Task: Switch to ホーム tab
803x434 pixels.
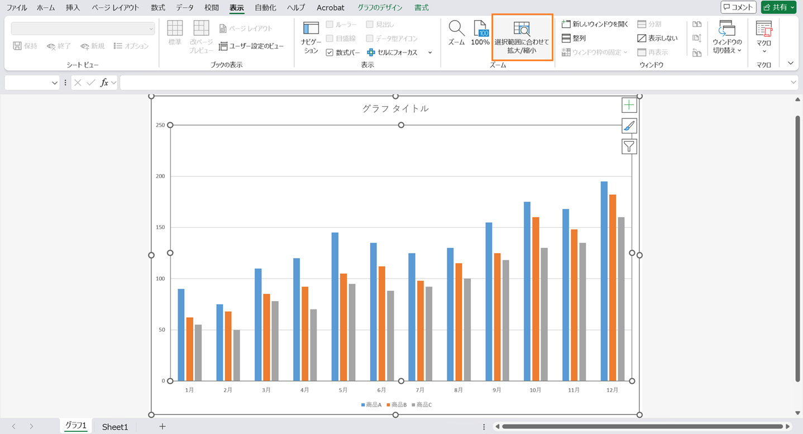Action: (x=46, y=8)
